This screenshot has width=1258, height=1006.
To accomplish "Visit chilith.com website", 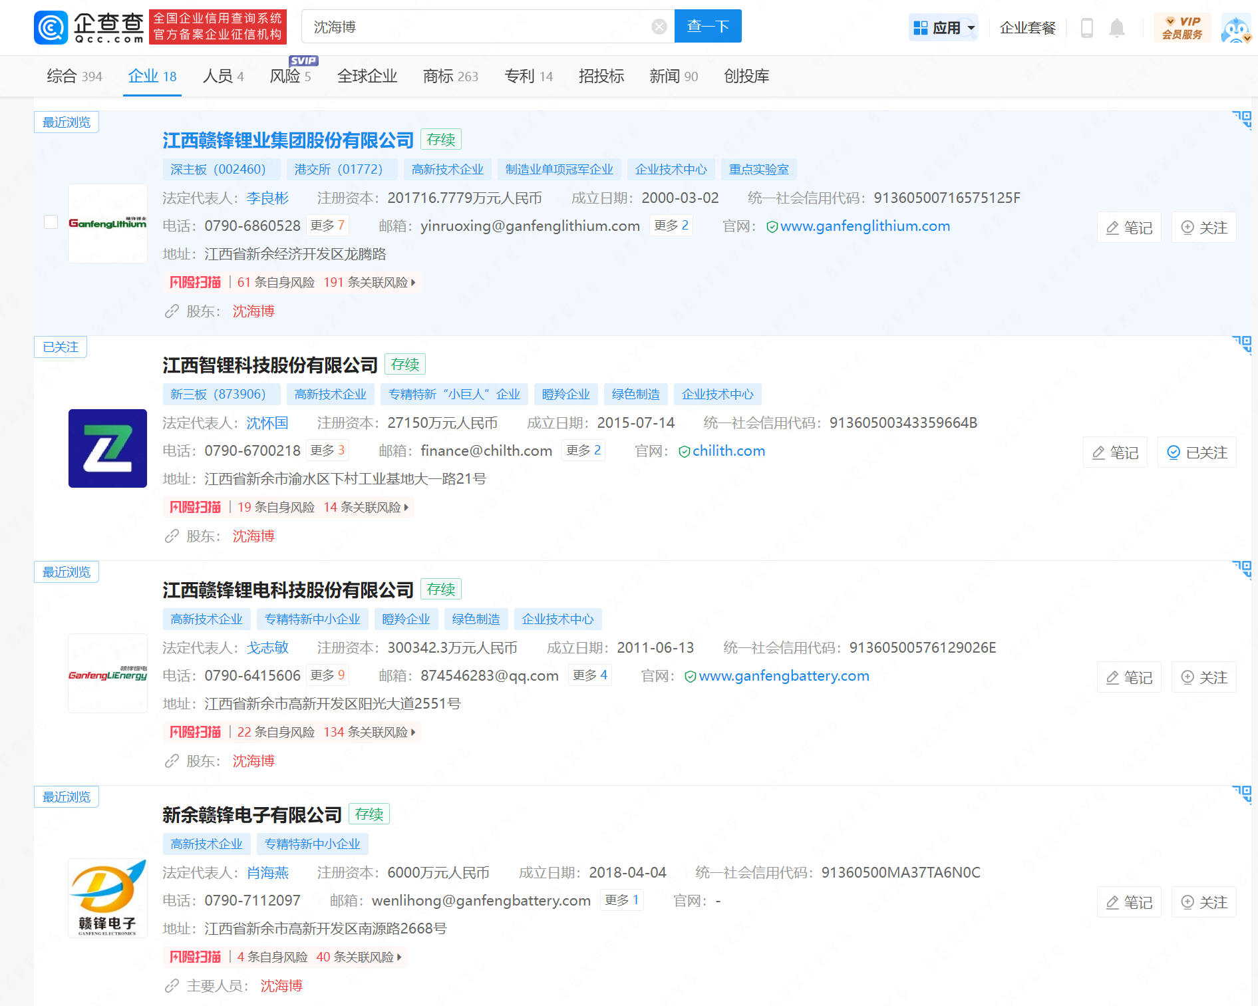I will (728, 451).
